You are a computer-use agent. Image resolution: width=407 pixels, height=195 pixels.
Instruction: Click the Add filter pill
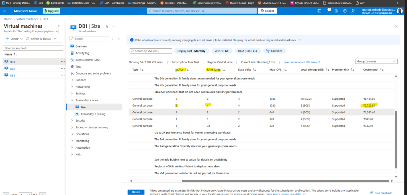point(275,51)
